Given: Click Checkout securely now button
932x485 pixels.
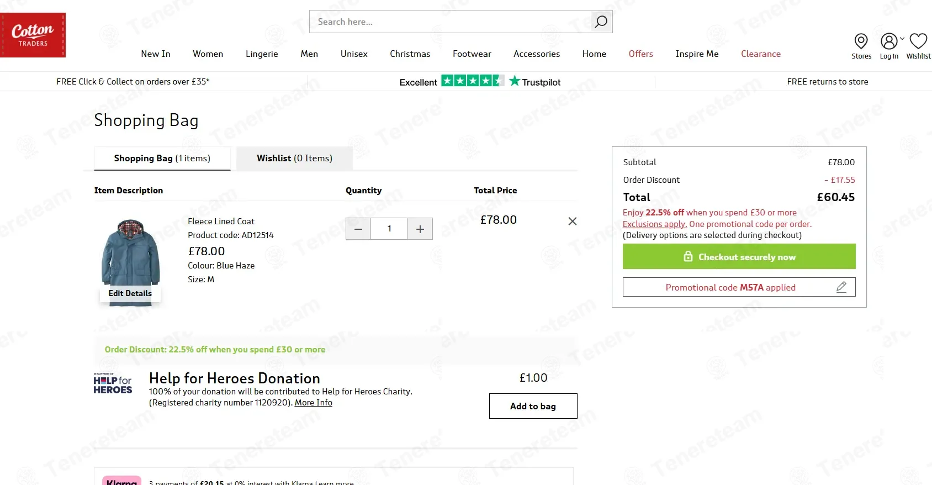Looking at the screenshot, I should click(739, 257).
